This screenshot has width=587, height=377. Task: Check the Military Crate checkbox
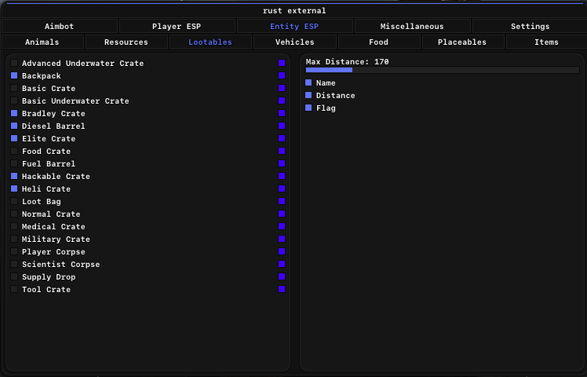(14, 239)
